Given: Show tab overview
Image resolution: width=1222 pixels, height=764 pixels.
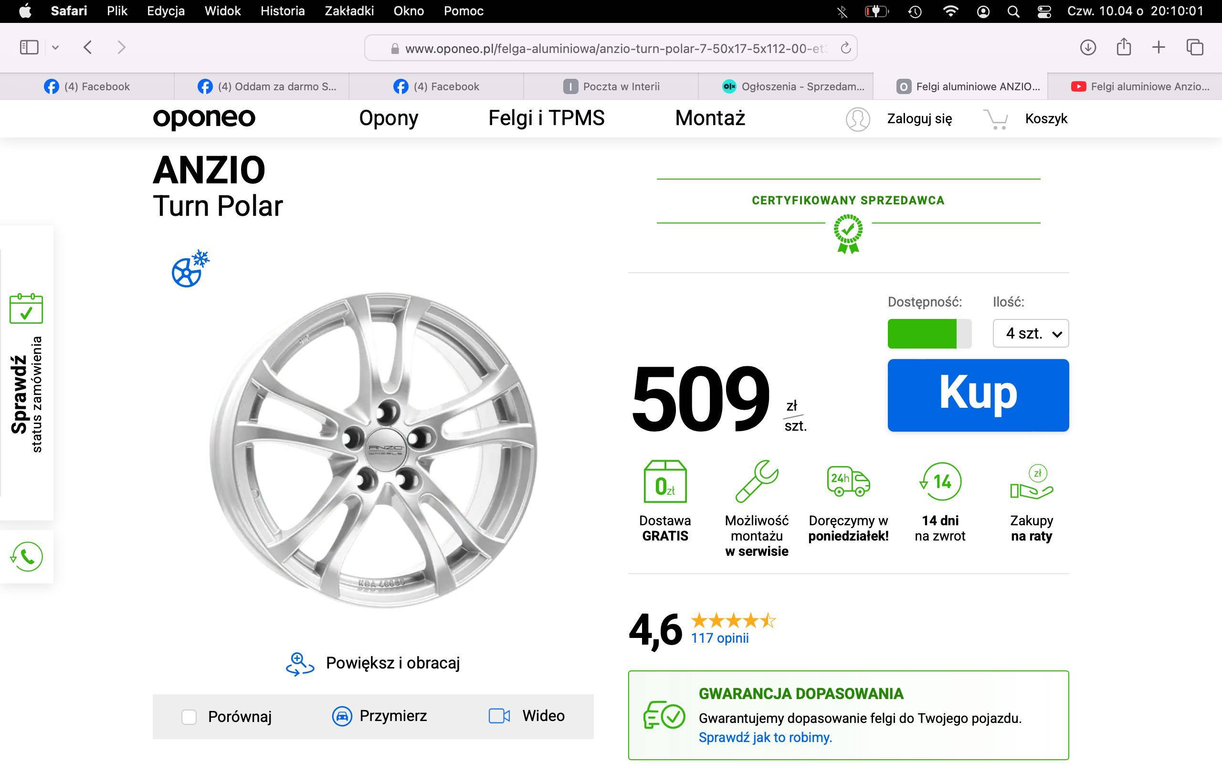Looking at the screenshot, I should (1195, 47).
